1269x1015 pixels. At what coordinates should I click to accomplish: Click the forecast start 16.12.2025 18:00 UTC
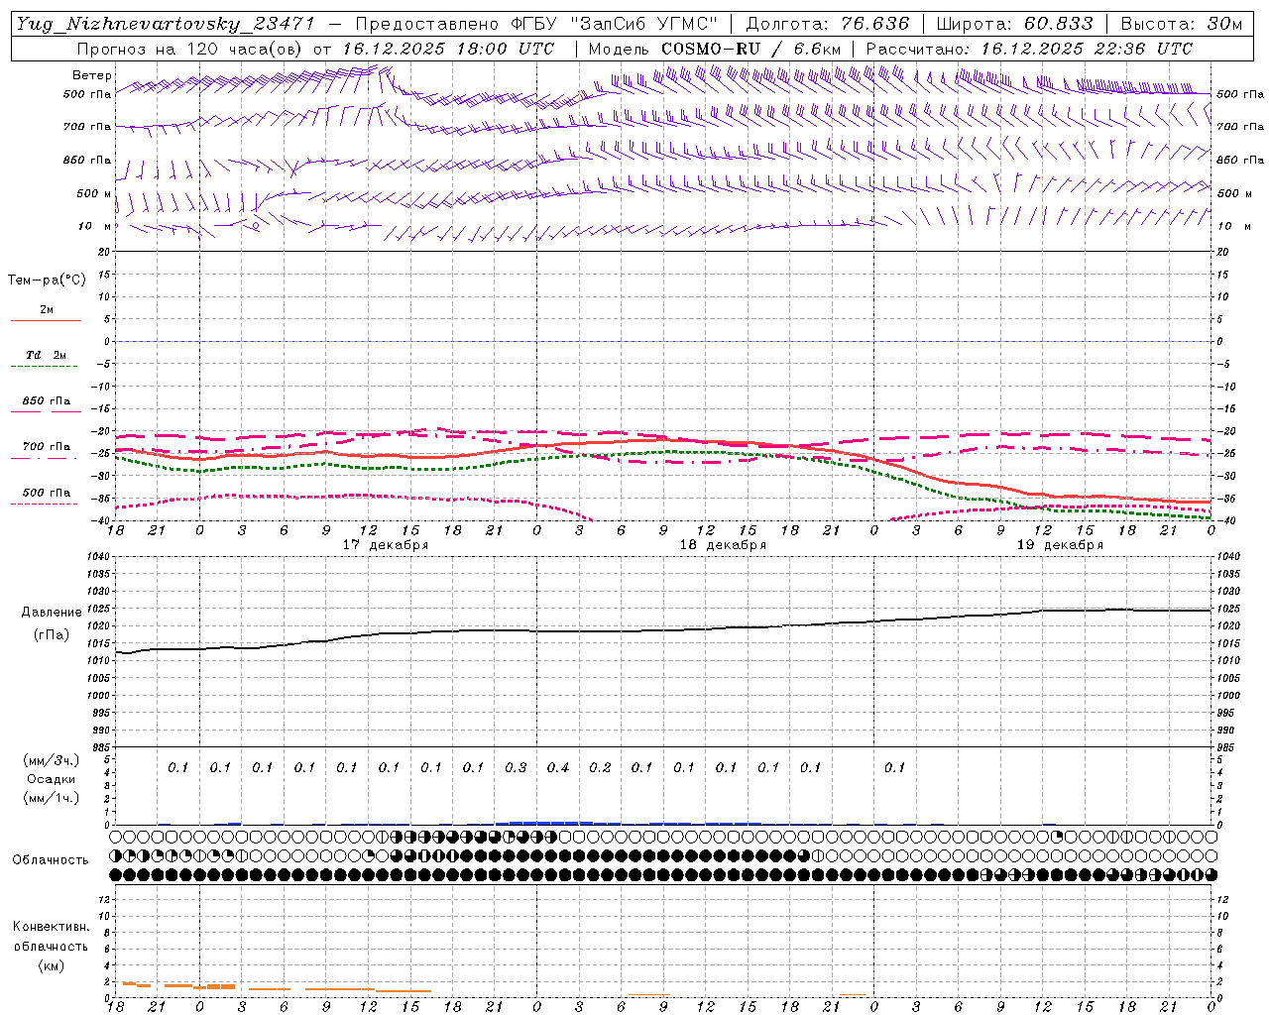click(448, 48)
